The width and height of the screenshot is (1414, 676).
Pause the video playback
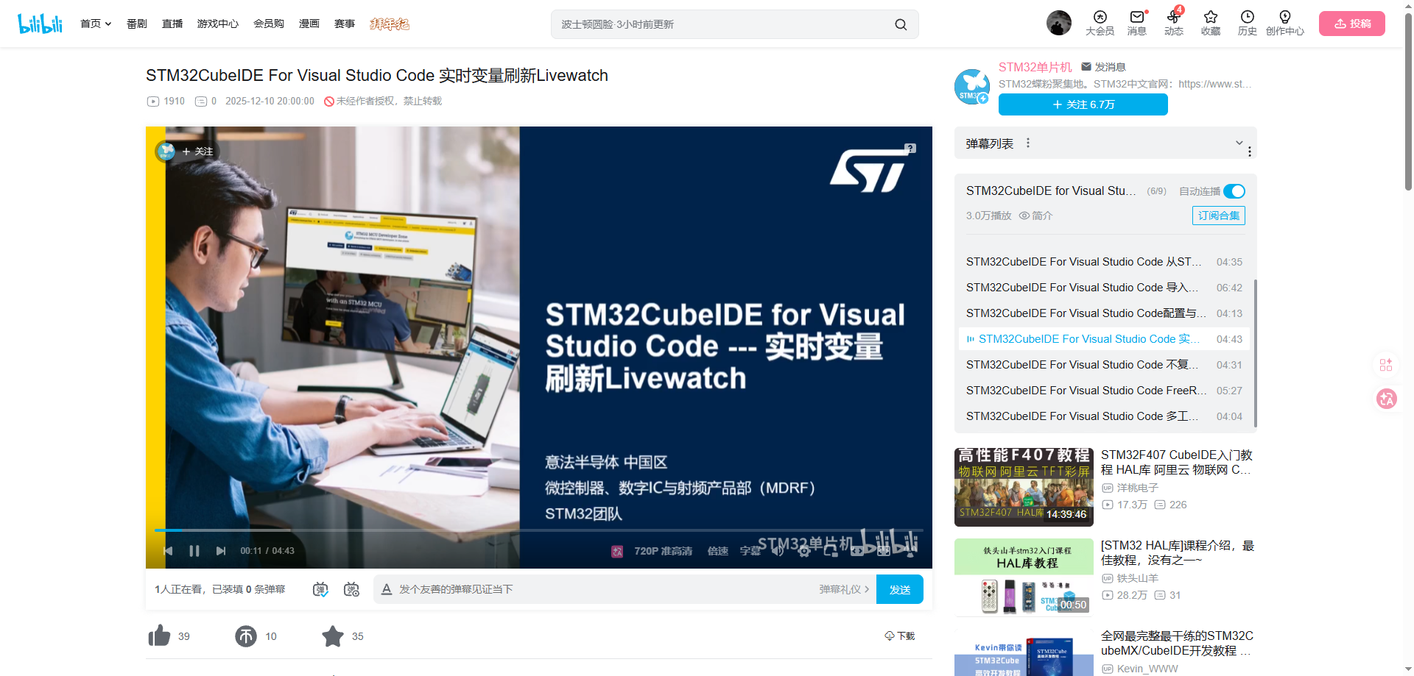pos(194,551)
